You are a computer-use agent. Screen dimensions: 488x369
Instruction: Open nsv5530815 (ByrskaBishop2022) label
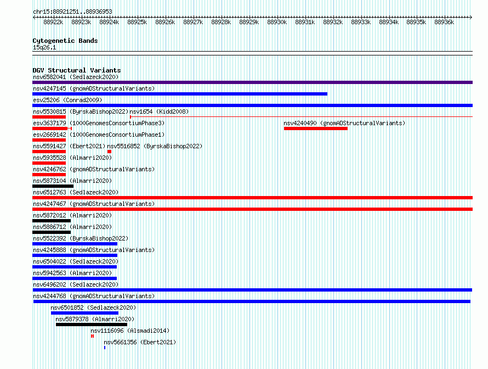81,111
